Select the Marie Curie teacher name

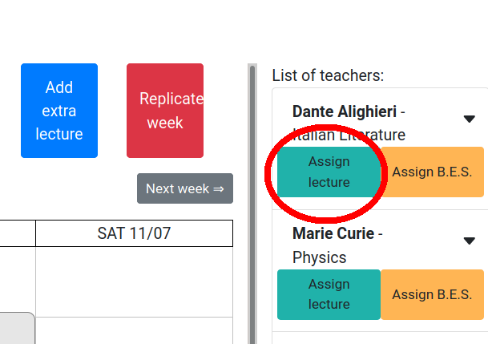click(x=333, y=233)
